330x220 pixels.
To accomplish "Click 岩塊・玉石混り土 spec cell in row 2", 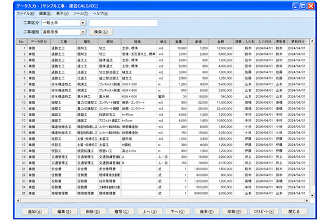I will pos(139,54).
